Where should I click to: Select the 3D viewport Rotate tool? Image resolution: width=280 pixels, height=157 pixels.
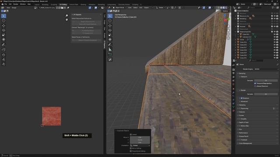pyautogui.click(x=110, y=30)
